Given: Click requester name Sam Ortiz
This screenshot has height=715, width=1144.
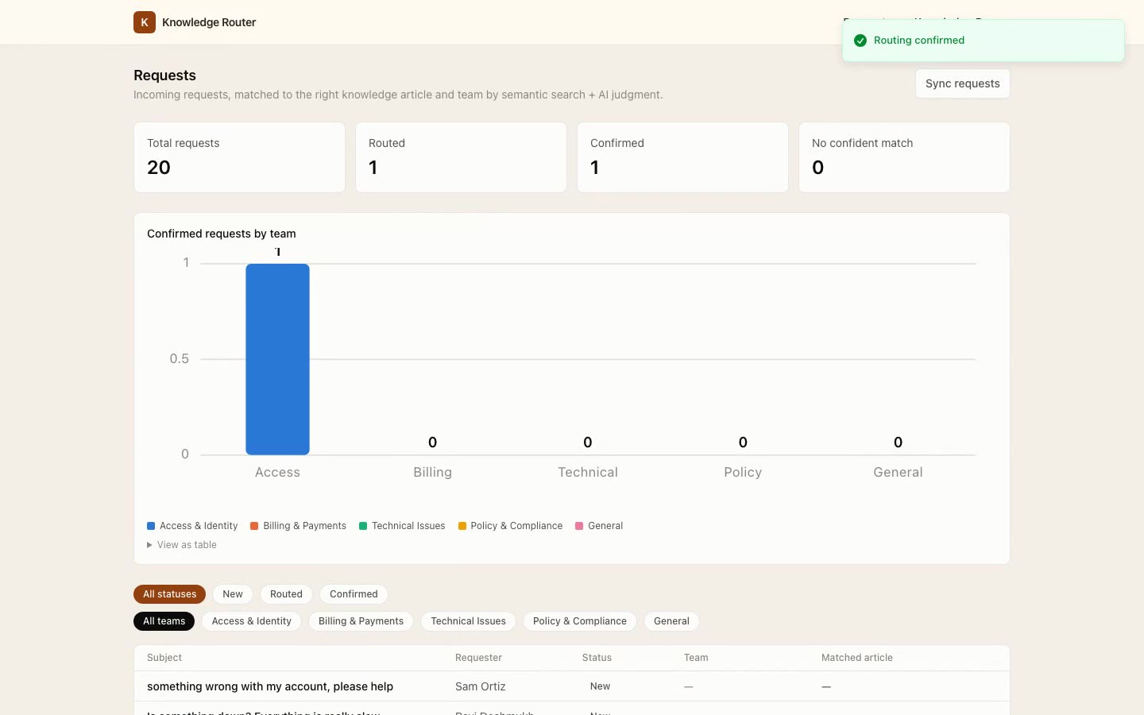Looking at the screenshot, I should coord(481,686).
